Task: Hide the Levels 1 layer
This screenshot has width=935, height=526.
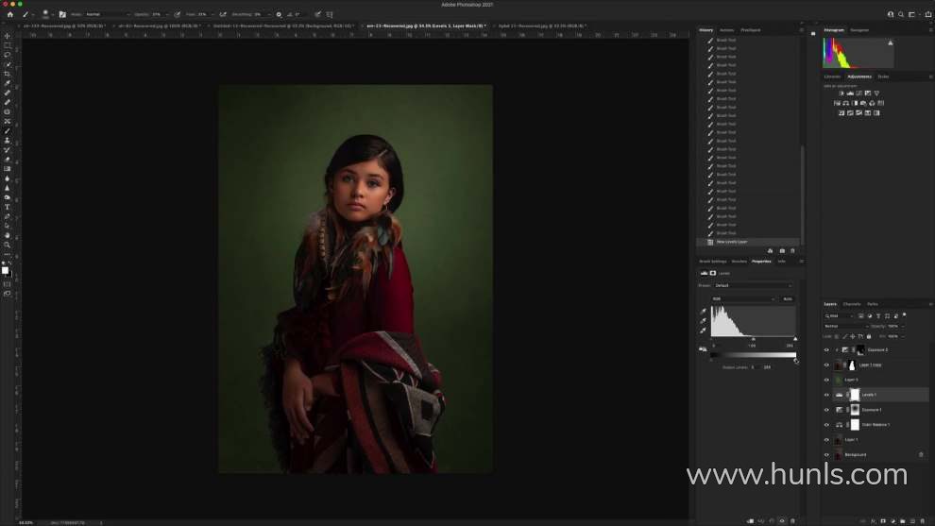Action: point(826,395)
